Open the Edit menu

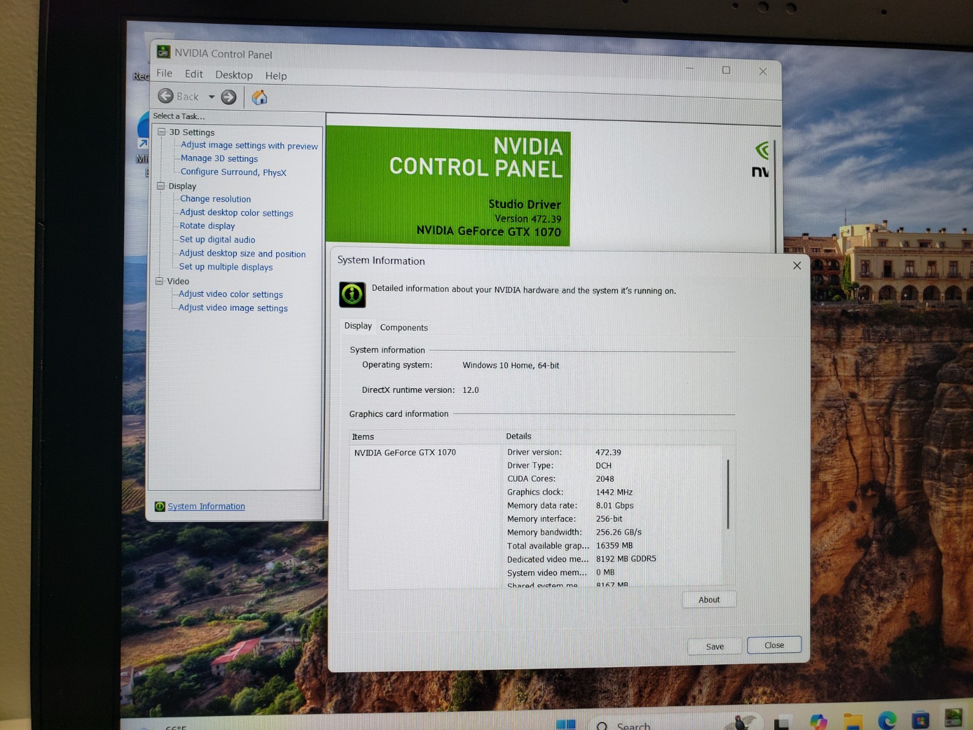click(x=194, y=74)
